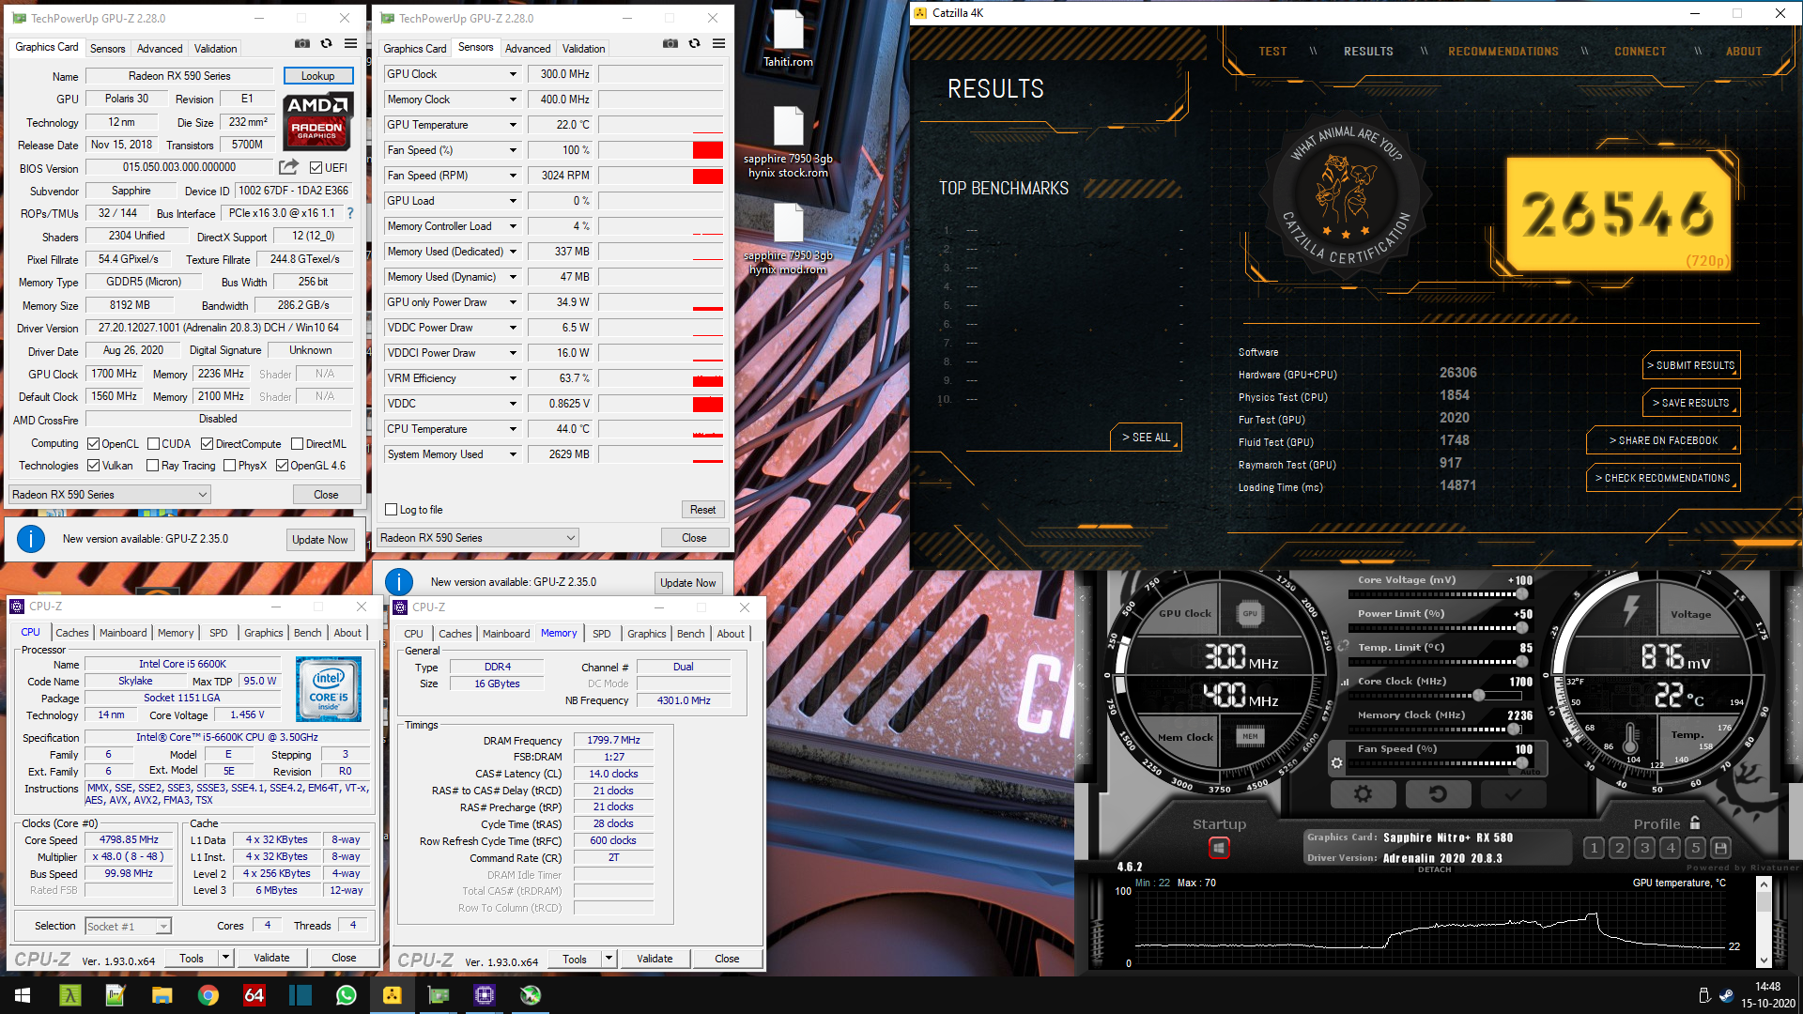Click the bus interface question mark
Image resolution: width=1803 pixels, height=1014 pixels.
(350, 213)
